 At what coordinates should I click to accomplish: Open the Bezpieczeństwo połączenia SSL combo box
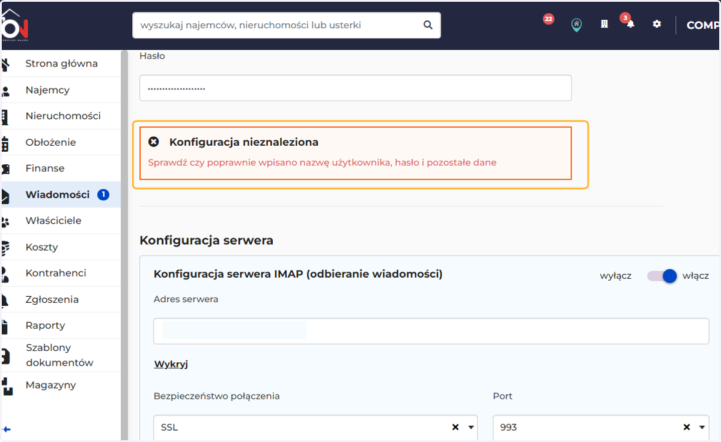click(x=315, y=428)
